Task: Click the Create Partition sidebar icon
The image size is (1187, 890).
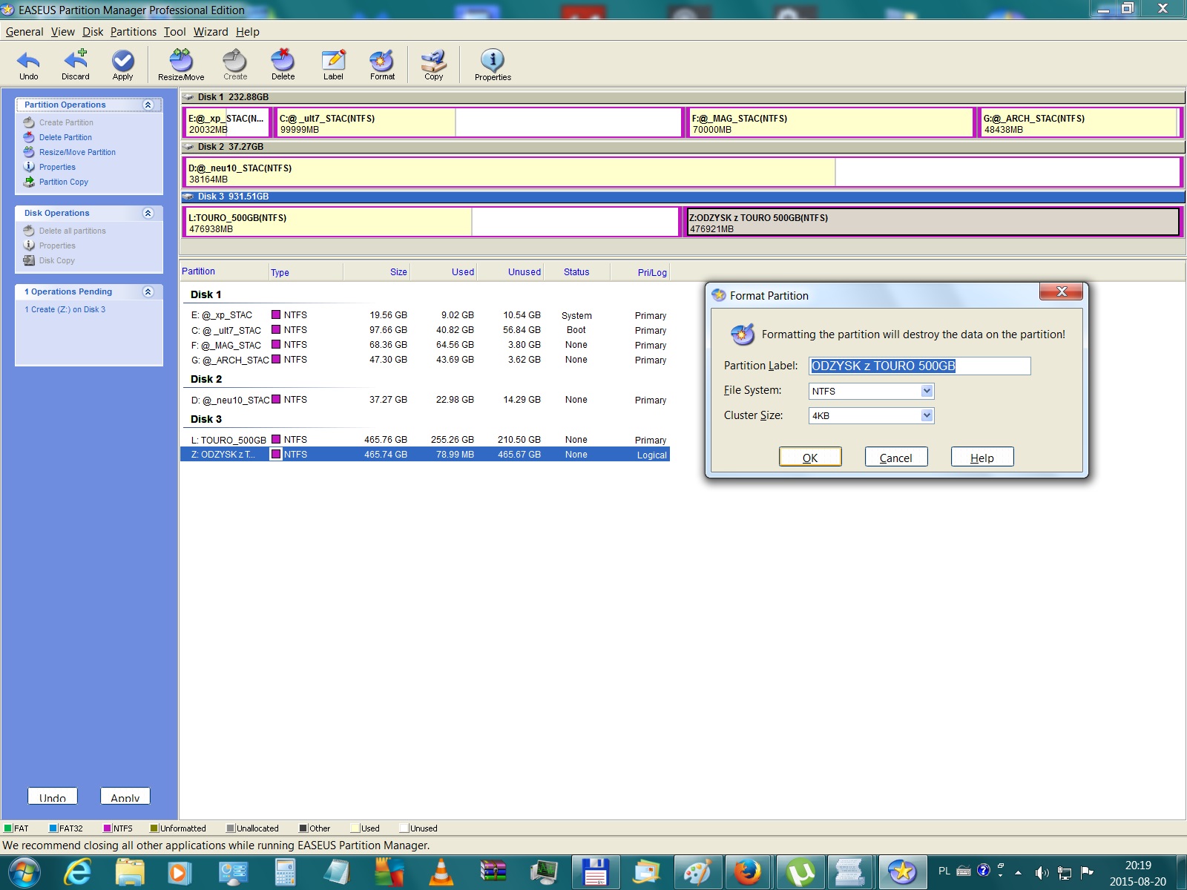Action: [x=29, y=122]
